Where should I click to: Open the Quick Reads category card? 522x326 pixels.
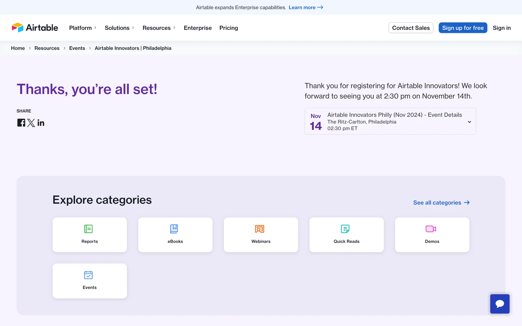(347, 235)
